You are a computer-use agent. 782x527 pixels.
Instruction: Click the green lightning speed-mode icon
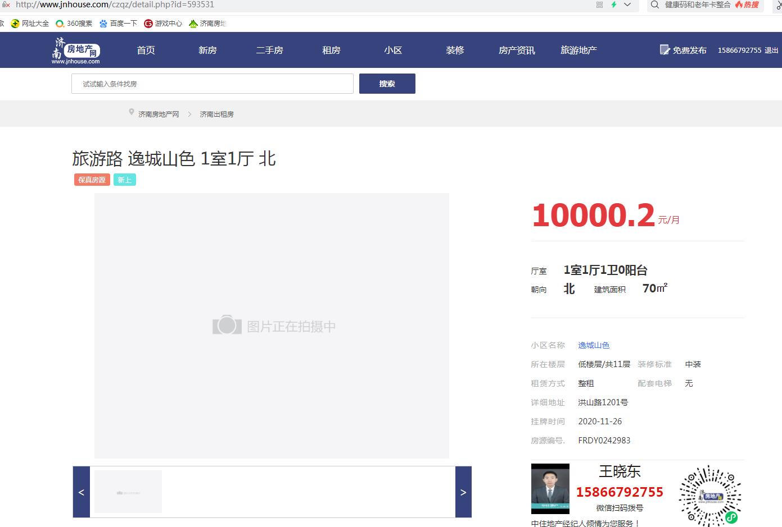pyautogui.click(x=614, y=4)
